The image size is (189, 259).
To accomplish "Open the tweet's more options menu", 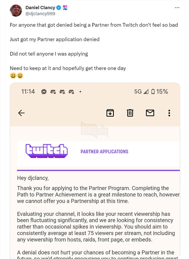I will click(177, 8).
